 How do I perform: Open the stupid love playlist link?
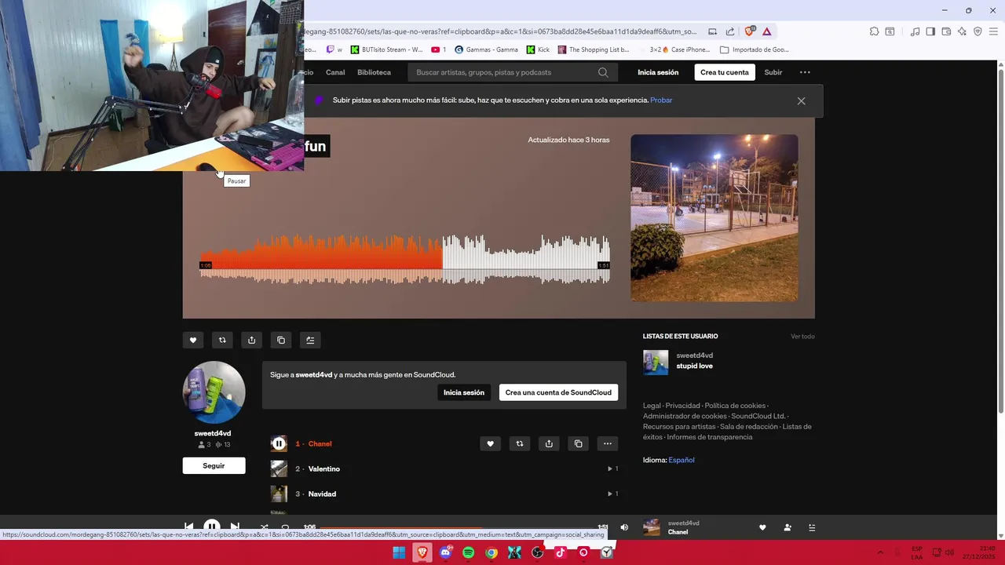695,366
